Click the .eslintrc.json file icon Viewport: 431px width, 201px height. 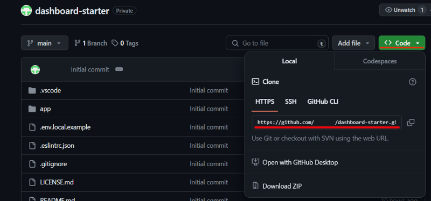(32, 146)
